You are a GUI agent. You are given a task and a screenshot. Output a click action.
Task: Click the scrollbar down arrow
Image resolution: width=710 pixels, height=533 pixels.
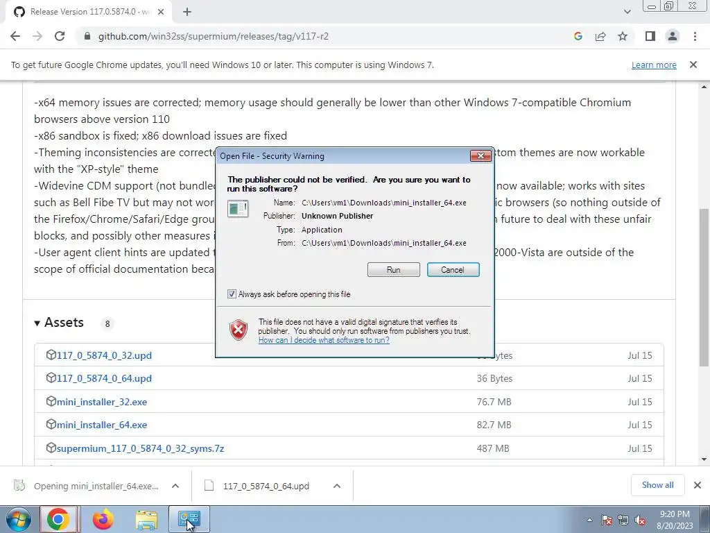(x=704, y=459)
